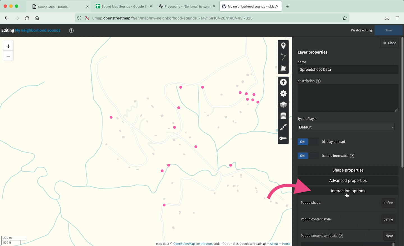Click the update permissions key icon
Image resolution: width=404 pixels, height=246 pixels.
(283, 138)
